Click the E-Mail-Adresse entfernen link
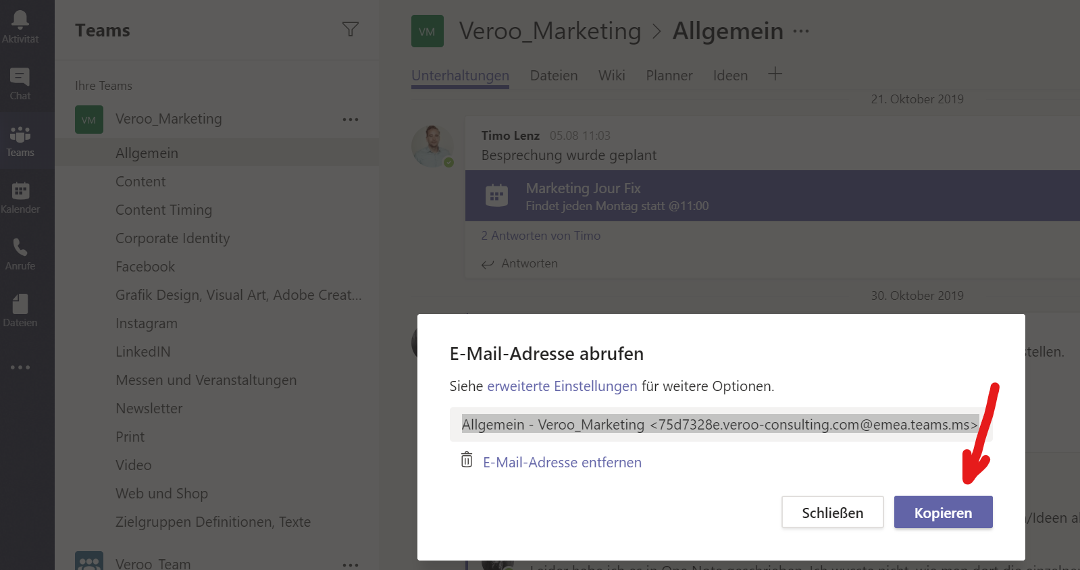The image size is (1080, 570). [562, 463]
